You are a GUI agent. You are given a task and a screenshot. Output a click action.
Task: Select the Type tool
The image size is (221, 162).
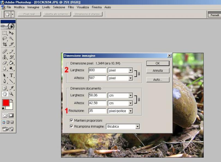11,75
